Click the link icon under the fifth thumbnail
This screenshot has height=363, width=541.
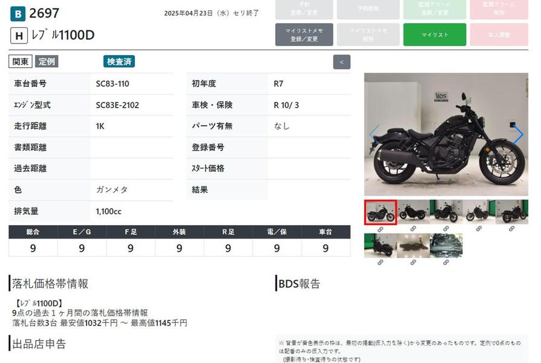click(x=511, y=229)
